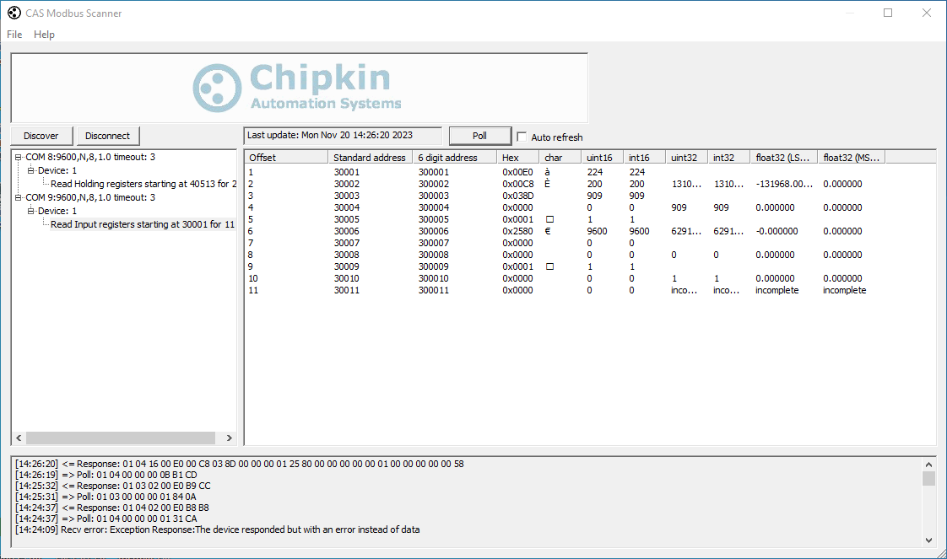947x559 pixels.
Task: Collapse Device 1 under COM 8
Action: click(x=31, y=170)
